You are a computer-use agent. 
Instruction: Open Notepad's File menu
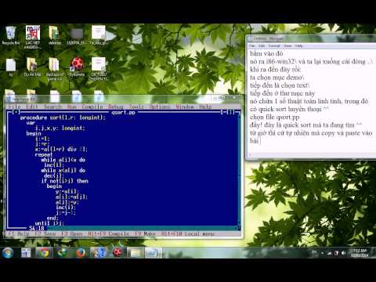coord(251,45)
